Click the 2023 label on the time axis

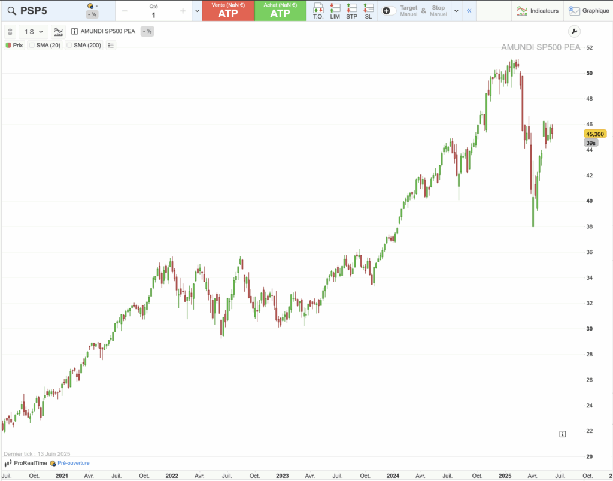[x=283, y=476]
